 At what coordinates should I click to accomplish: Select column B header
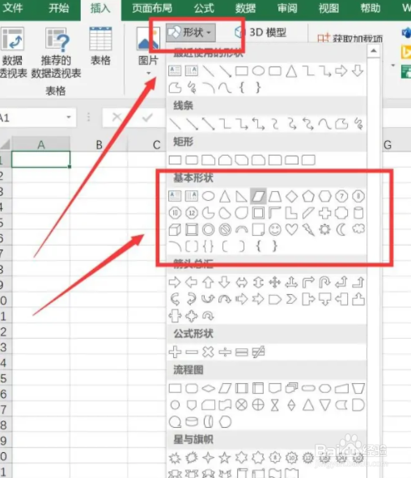99,144
